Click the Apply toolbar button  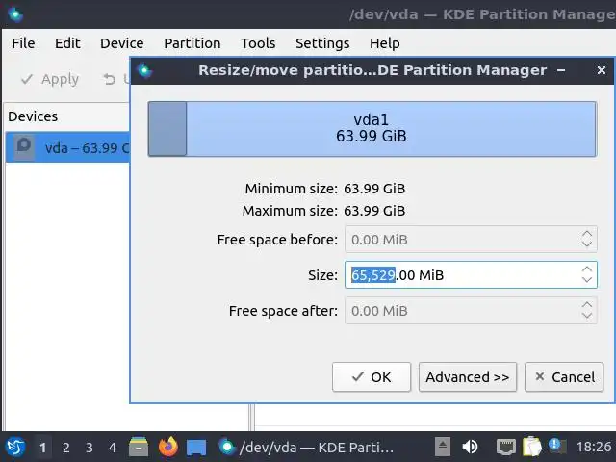point(50,79)
